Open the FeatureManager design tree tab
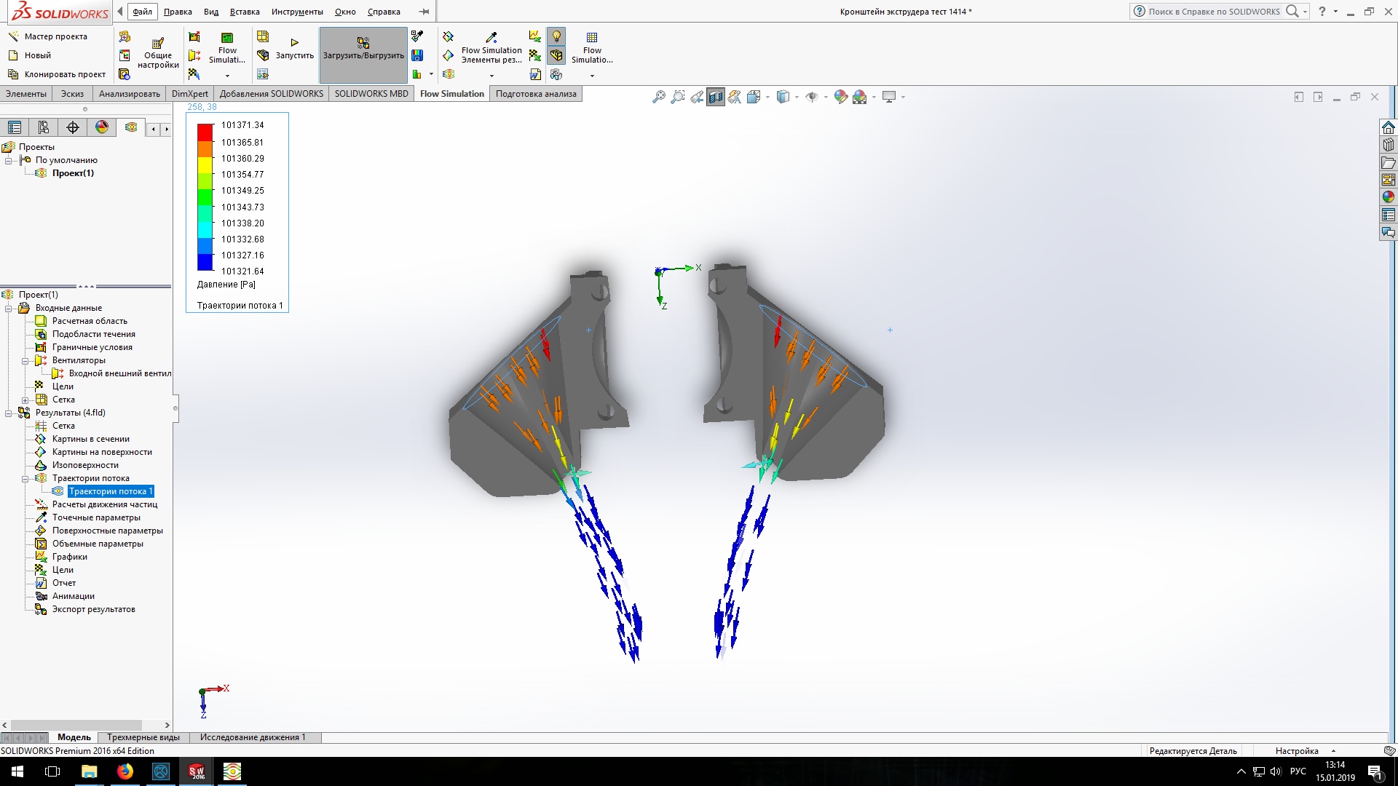This screenshot has width=1398, height=786. (x=15, y=127)
